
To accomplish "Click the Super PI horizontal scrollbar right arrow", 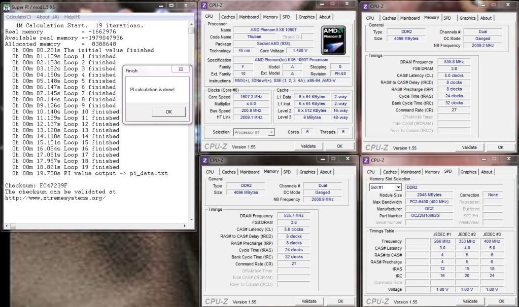I will tap(185, 226).
